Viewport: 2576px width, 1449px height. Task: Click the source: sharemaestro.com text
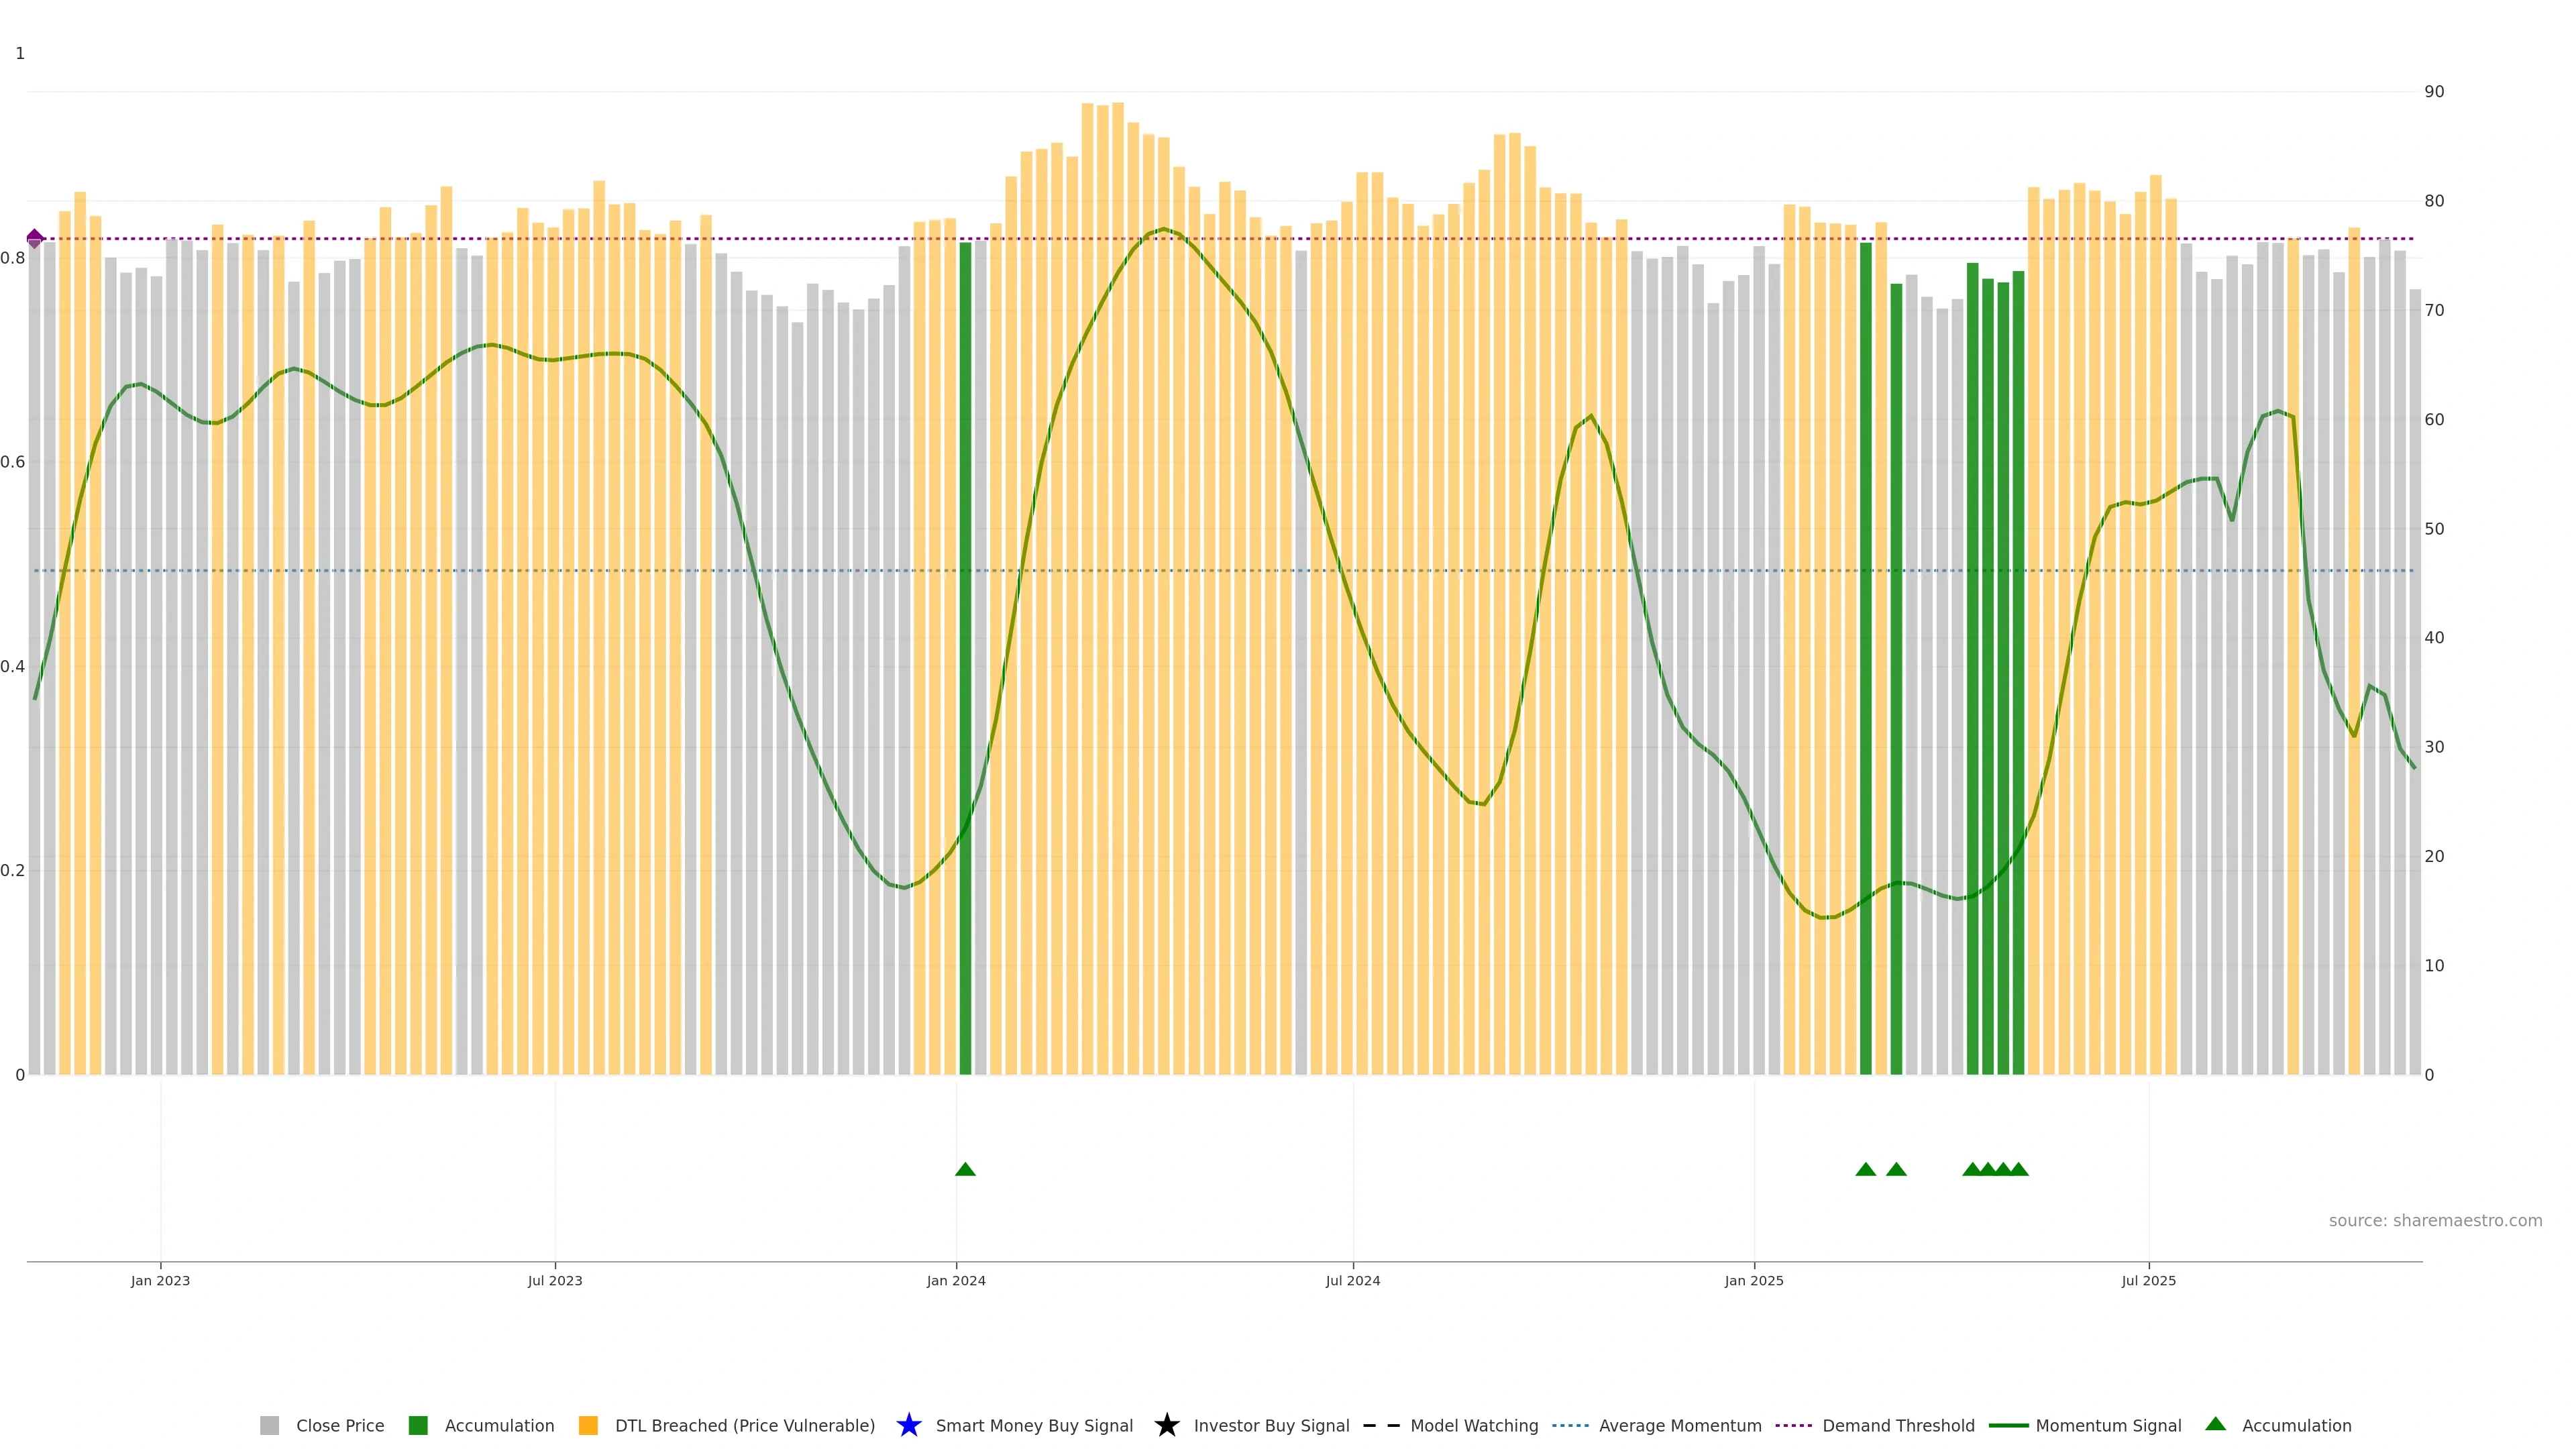(2435, 1221)
